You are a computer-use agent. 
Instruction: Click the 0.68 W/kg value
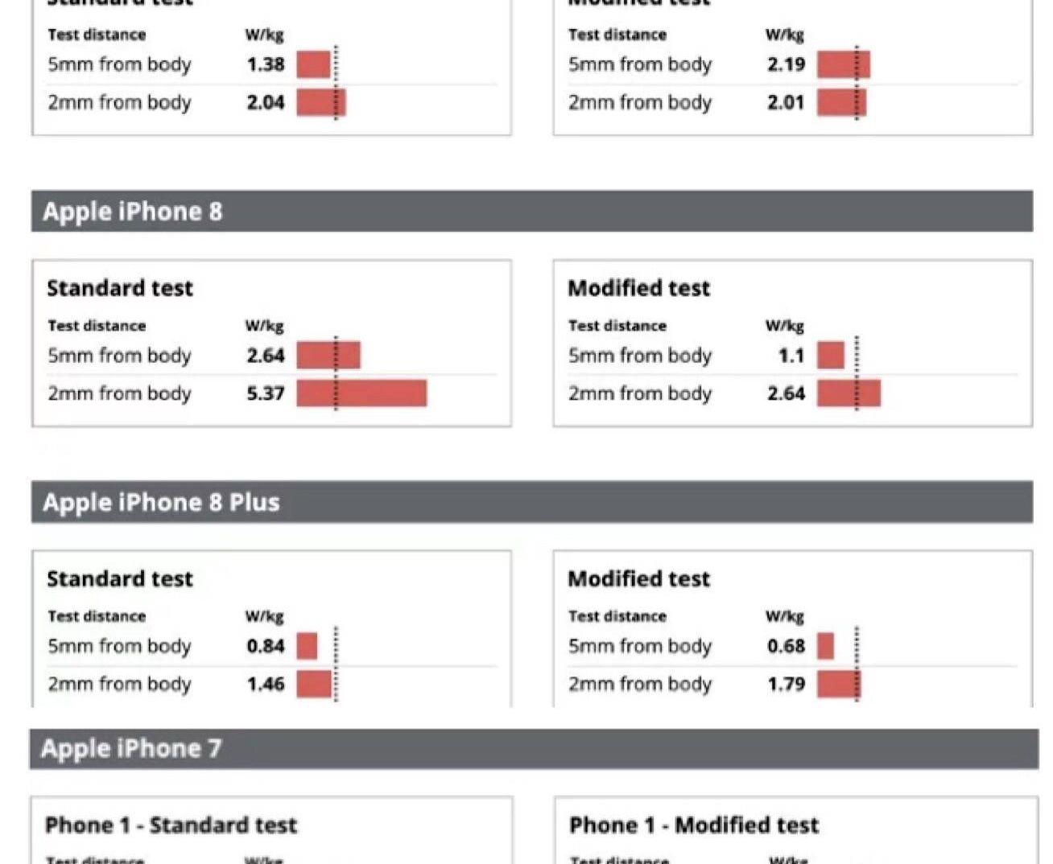(786, 646)
